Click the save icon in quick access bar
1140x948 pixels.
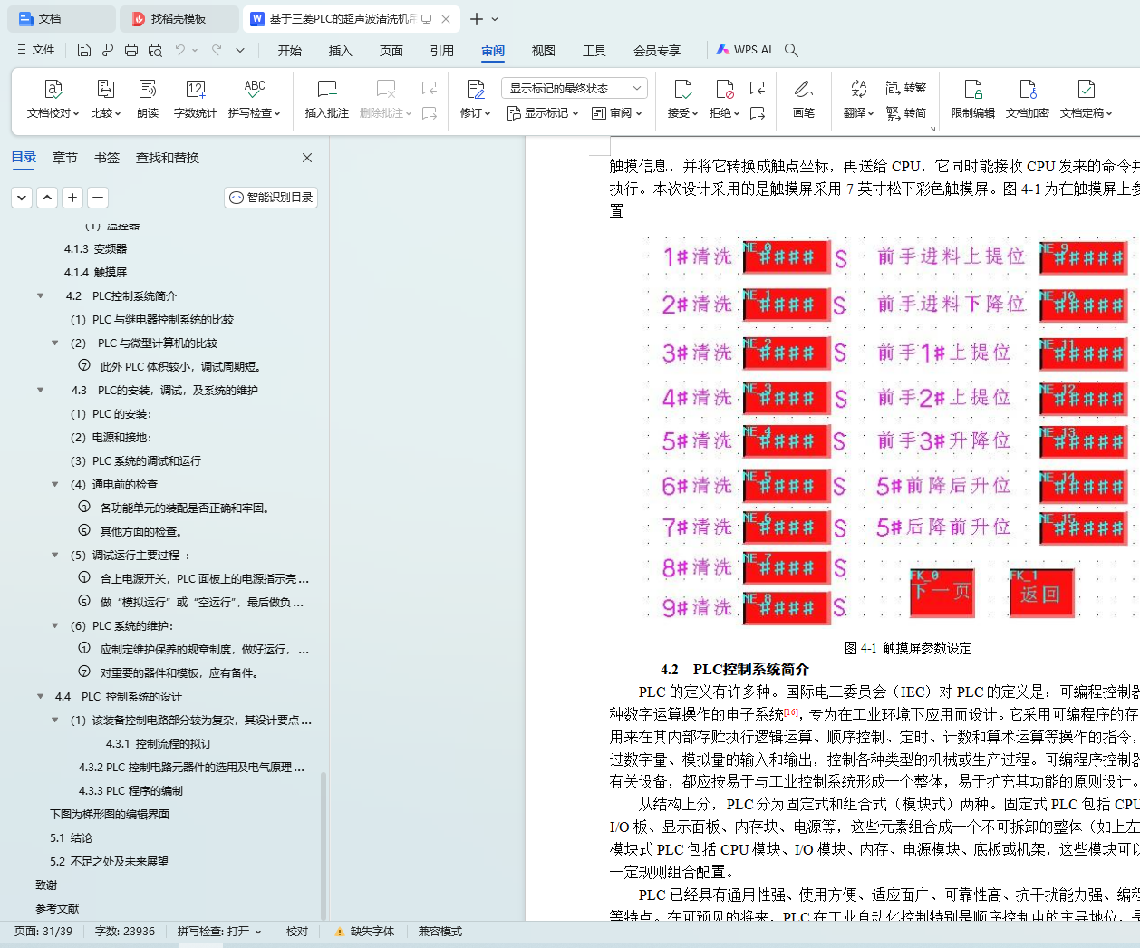tap(84, 50)
